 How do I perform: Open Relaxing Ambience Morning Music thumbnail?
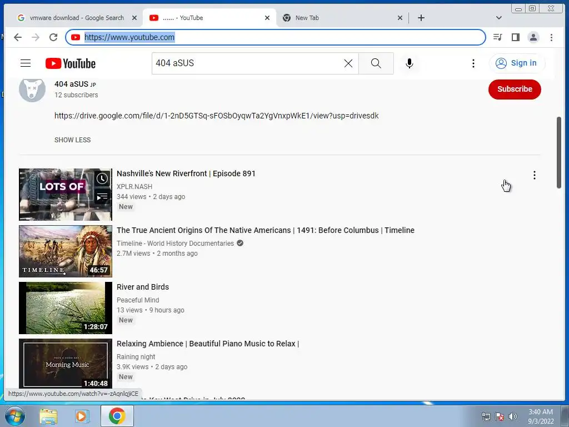tap(66, 364)
